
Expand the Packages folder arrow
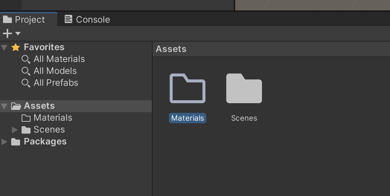coord(4,142)
